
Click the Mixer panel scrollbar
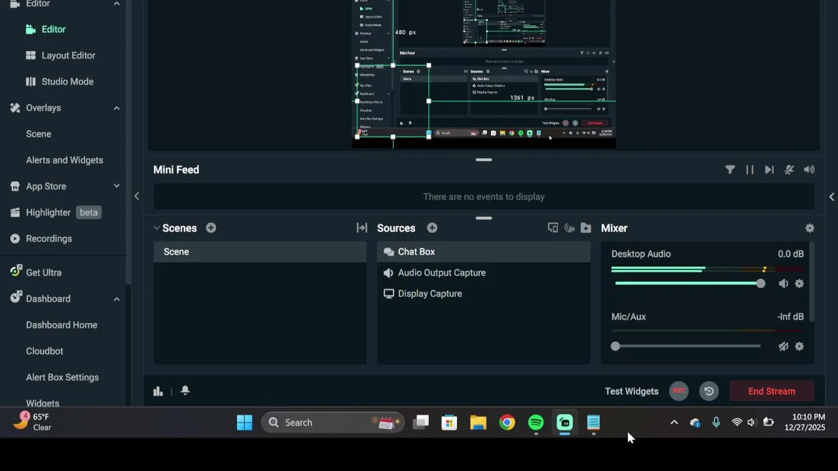[812, 281]
